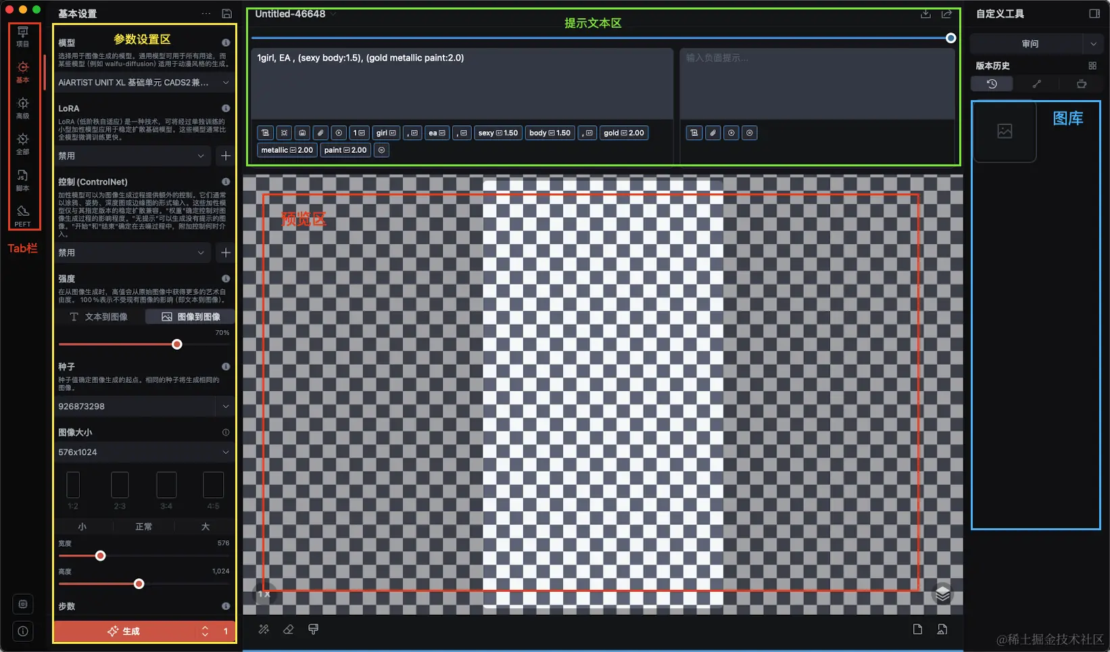
Task: Show info for the 步数 setting
Action: (x=226, y=606)
